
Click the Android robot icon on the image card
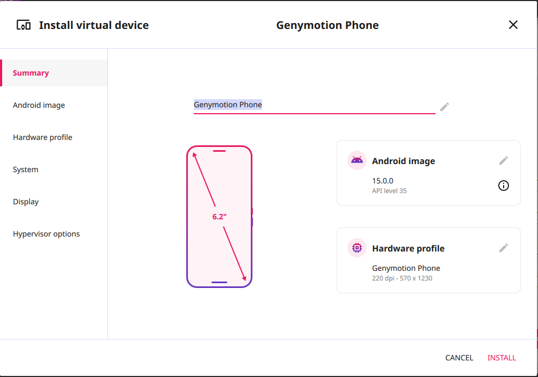(357, 160)
